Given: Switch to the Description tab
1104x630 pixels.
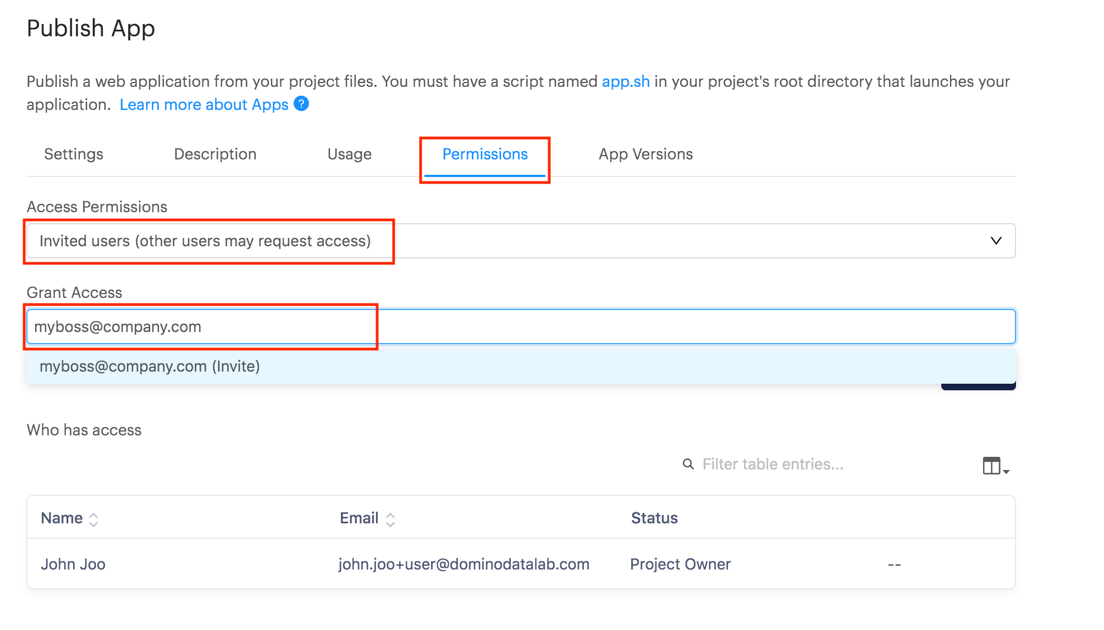Looking at the screenshot, I should click(x=215, y=154).
